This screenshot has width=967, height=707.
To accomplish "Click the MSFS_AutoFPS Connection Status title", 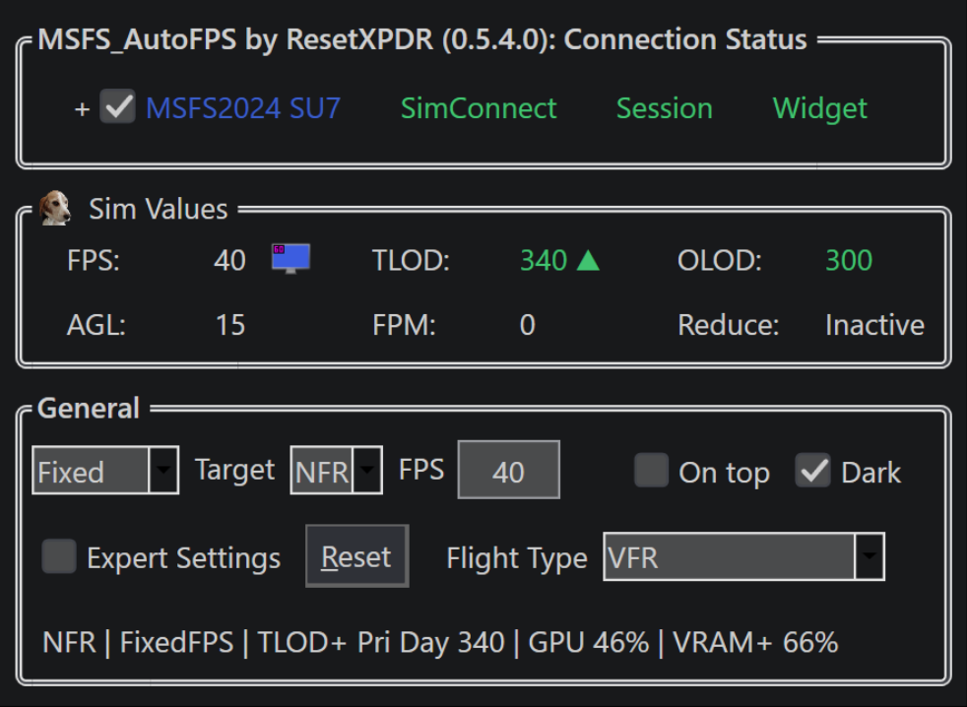I will click(x=422, y=39).
